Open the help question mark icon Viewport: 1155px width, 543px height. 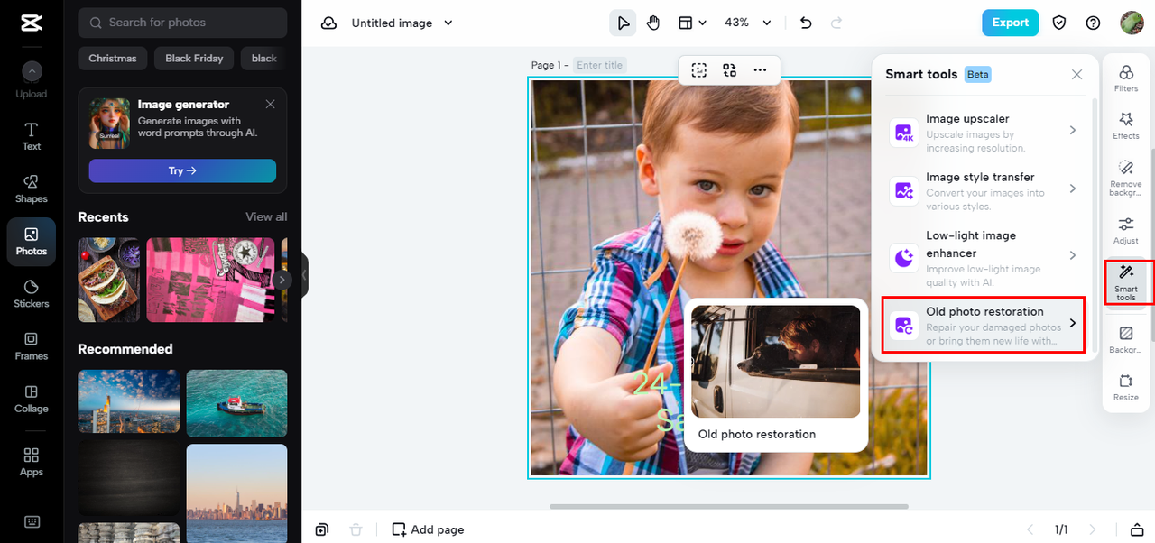click(x=1093, y=23)
